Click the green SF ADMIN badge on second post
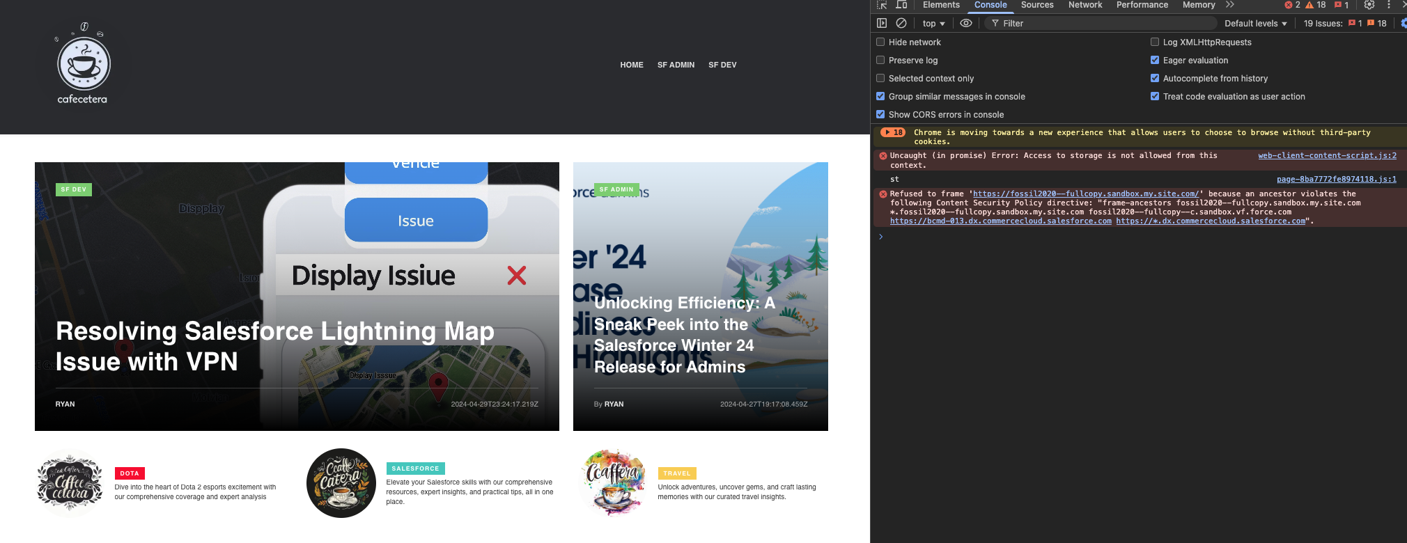Image resolution: width=1407 pixels, height=543 pixels. pyautogui.click(x=616, y=189)
